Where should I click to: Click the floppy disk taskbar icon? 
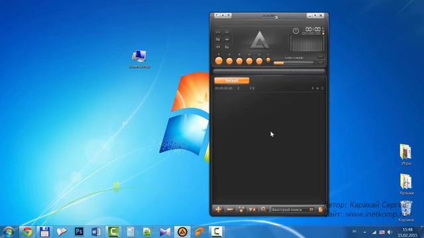point(44,232)
